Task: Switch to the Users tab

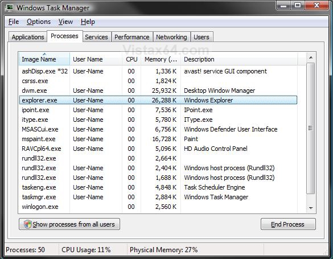Action: [202, 37]
